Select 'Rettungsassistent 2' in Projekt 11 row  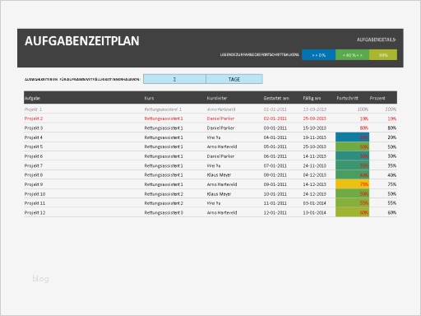click(164, 203)
